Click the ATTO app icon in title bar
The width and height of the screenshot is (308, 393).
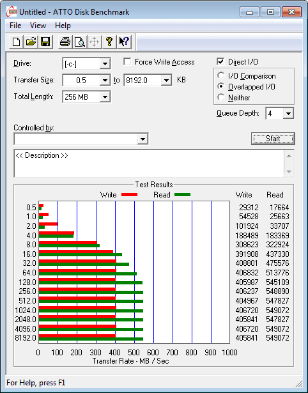[12, 12]
